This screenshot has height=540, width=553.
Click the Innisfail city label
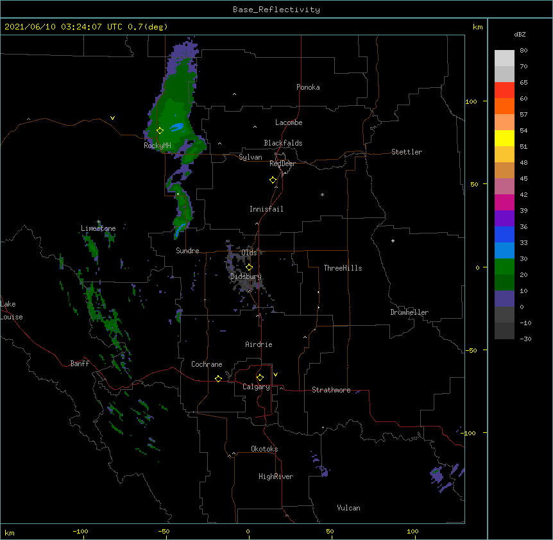point(266,209)
